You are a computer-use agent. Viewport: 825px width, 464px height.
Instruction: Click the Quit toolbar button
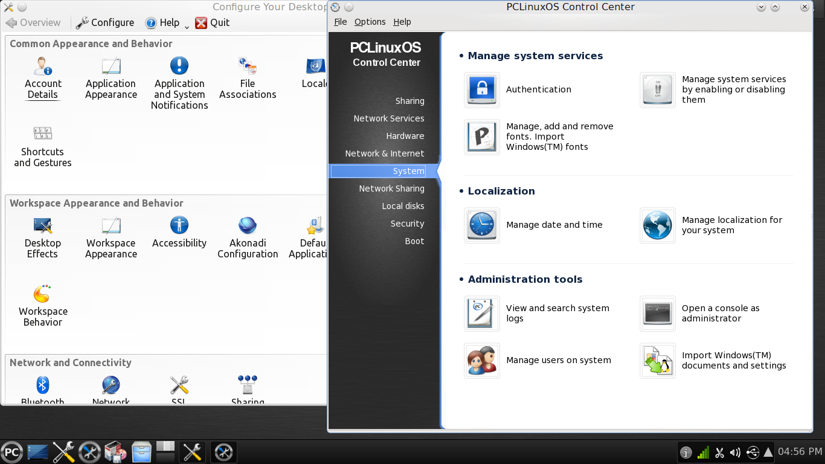point(213,22)
